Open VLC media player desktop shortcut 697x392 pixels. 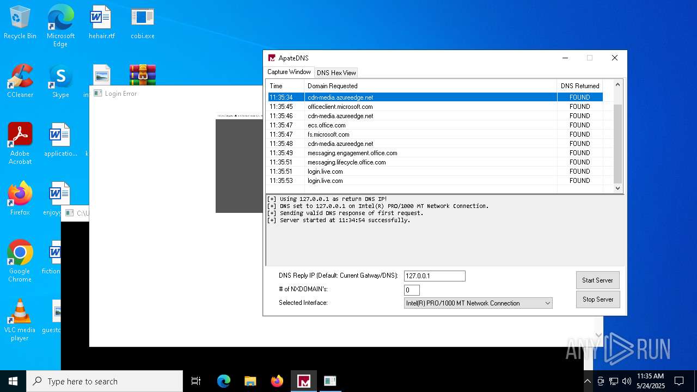click(x=20, y=320)
